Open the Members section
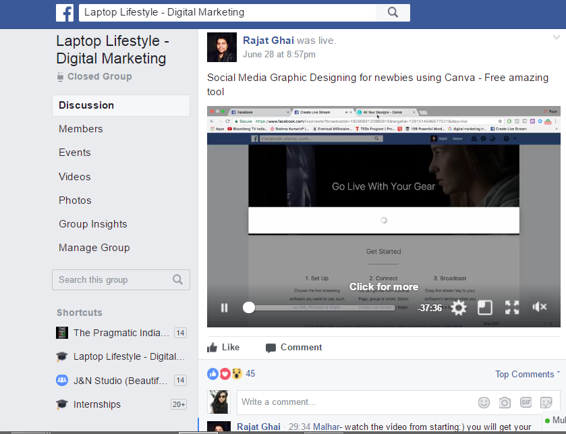 tap(81, 129)
